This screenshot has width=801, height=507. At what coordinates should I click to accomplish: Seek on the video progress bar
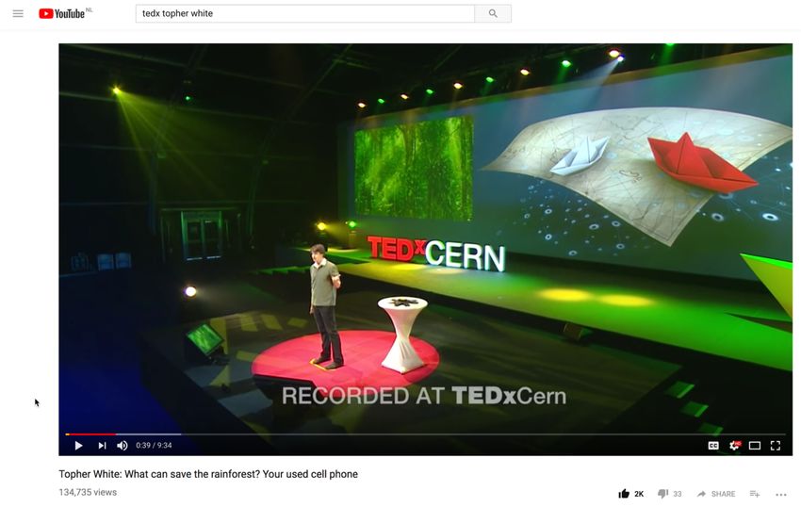426,433
